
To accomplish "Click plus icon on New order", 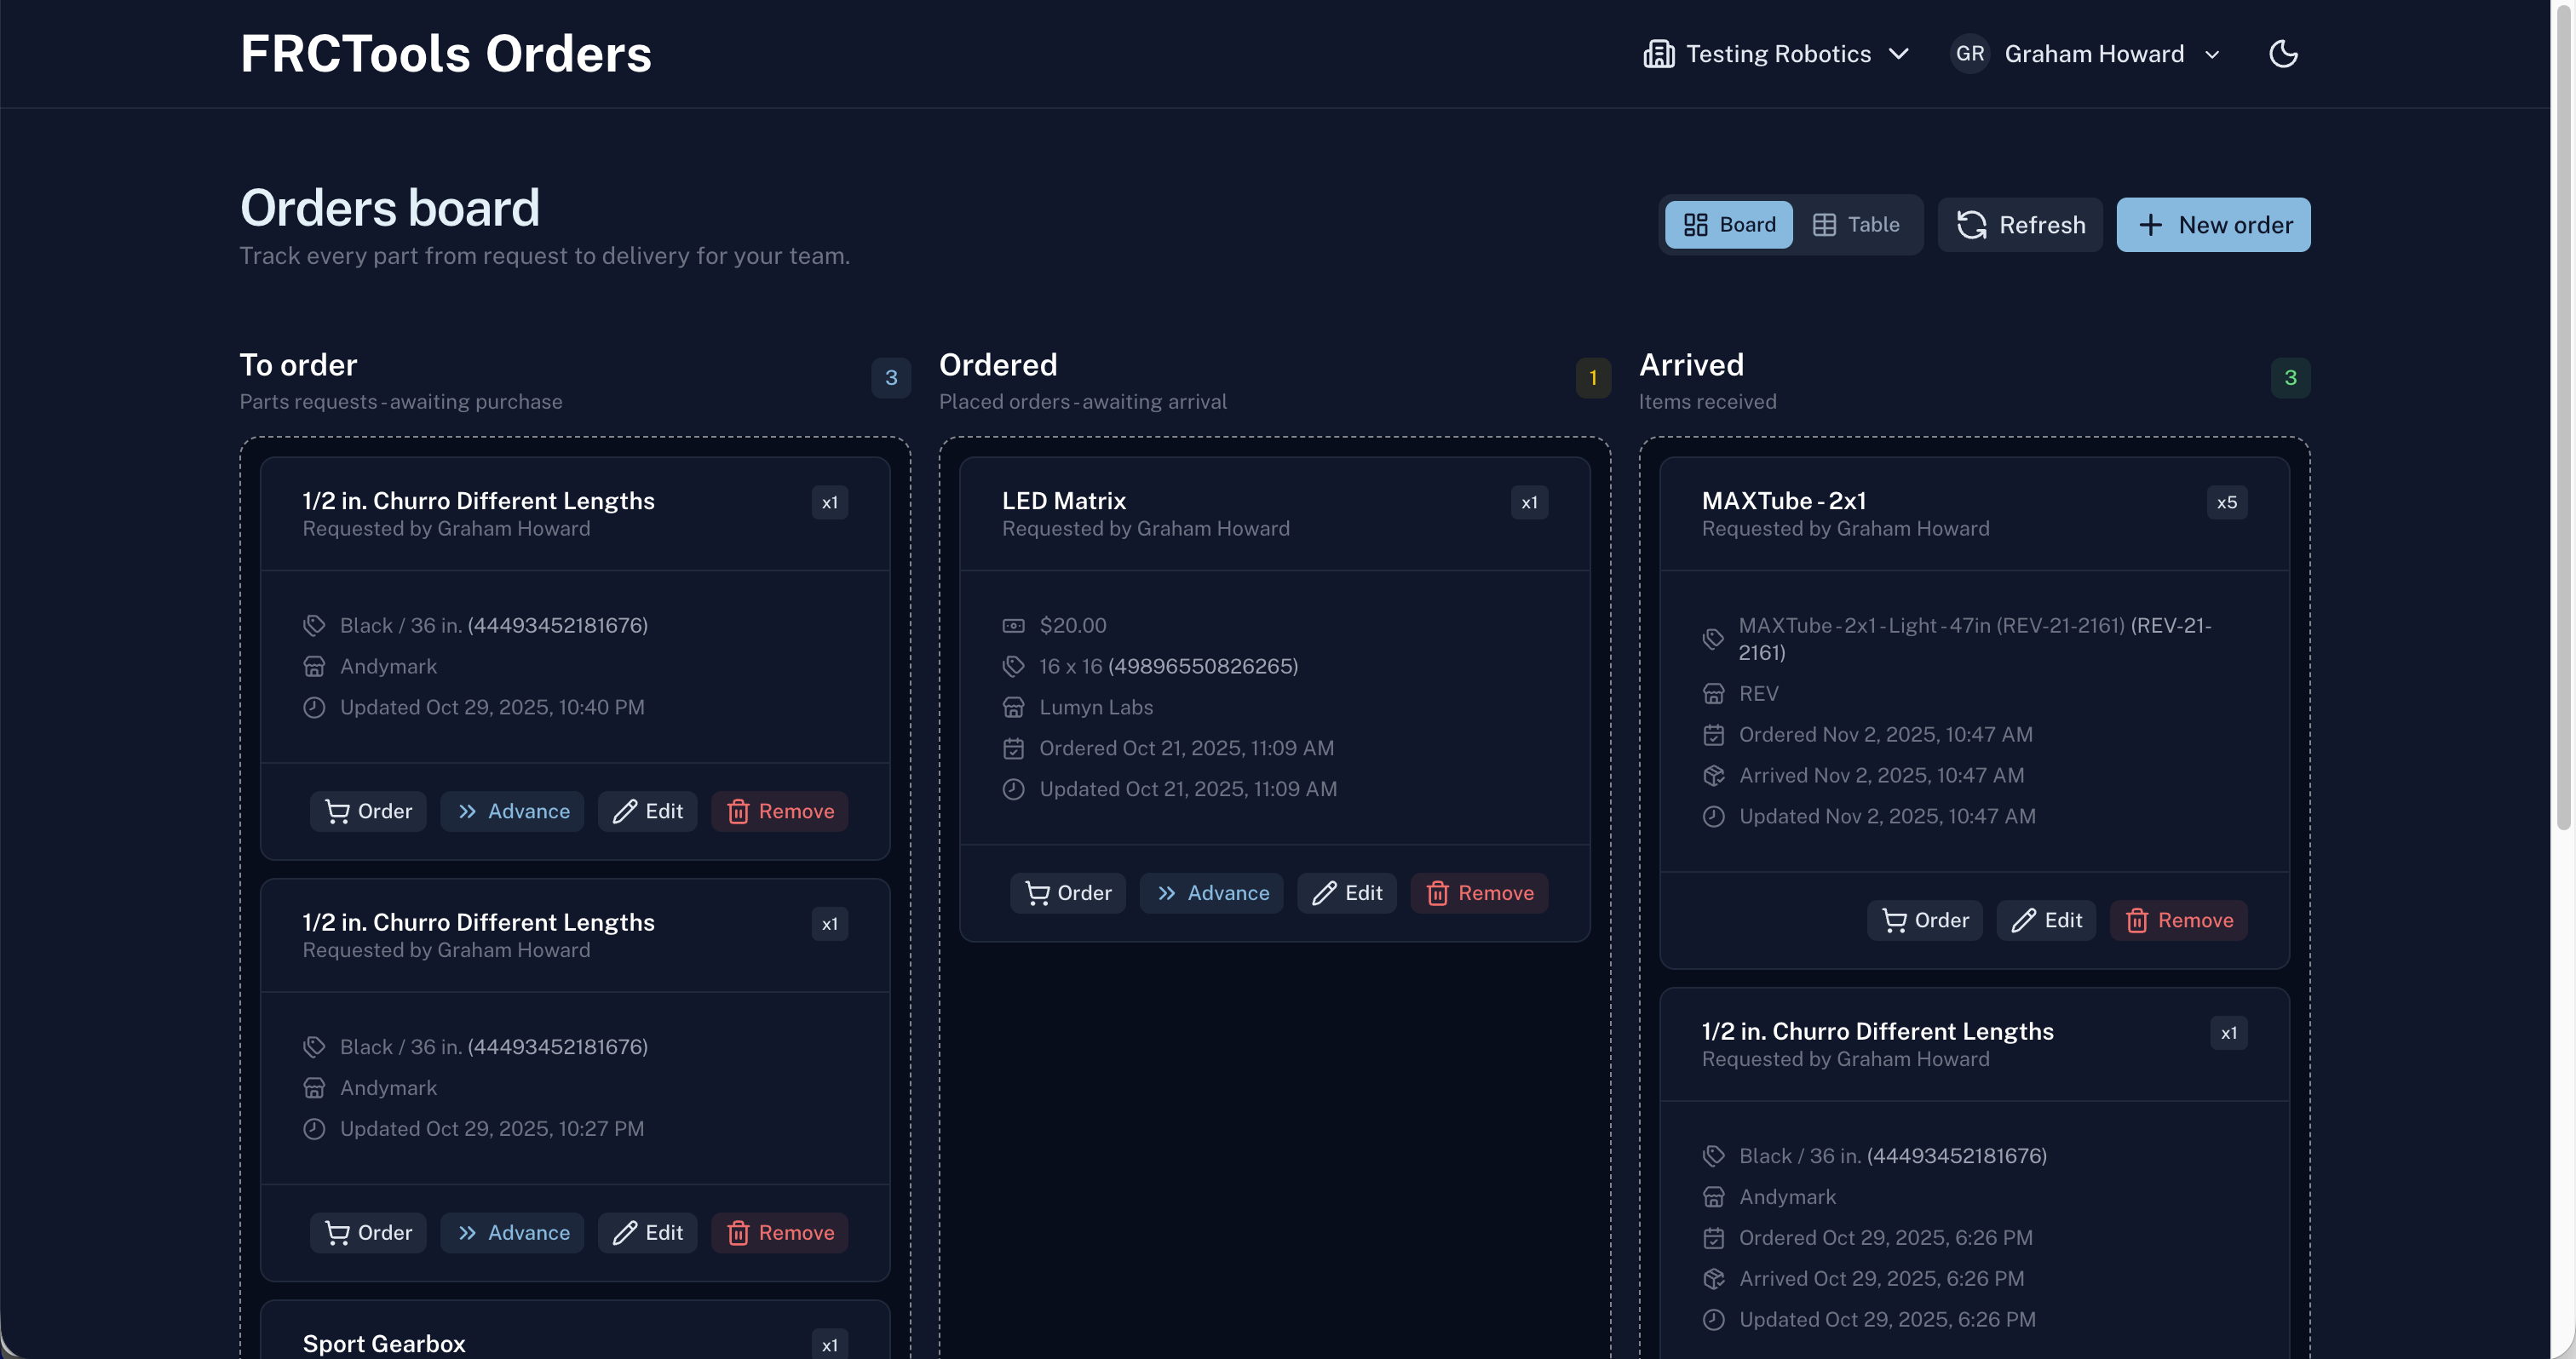I will 2150,225.
